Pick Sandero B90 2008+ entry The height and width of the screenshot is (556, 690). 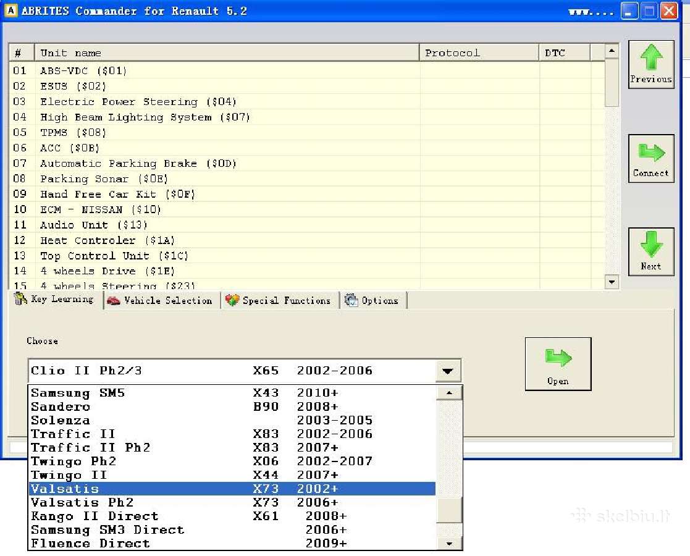232,406
